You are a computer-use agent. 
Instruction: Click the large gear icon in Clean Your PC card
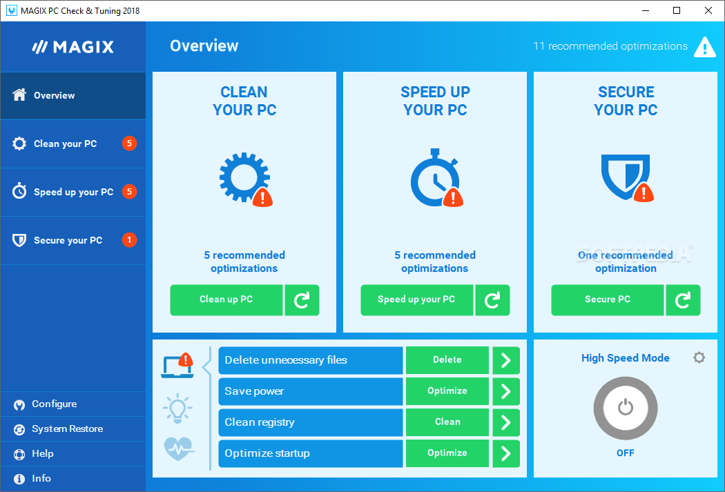[x=245, y=178]
